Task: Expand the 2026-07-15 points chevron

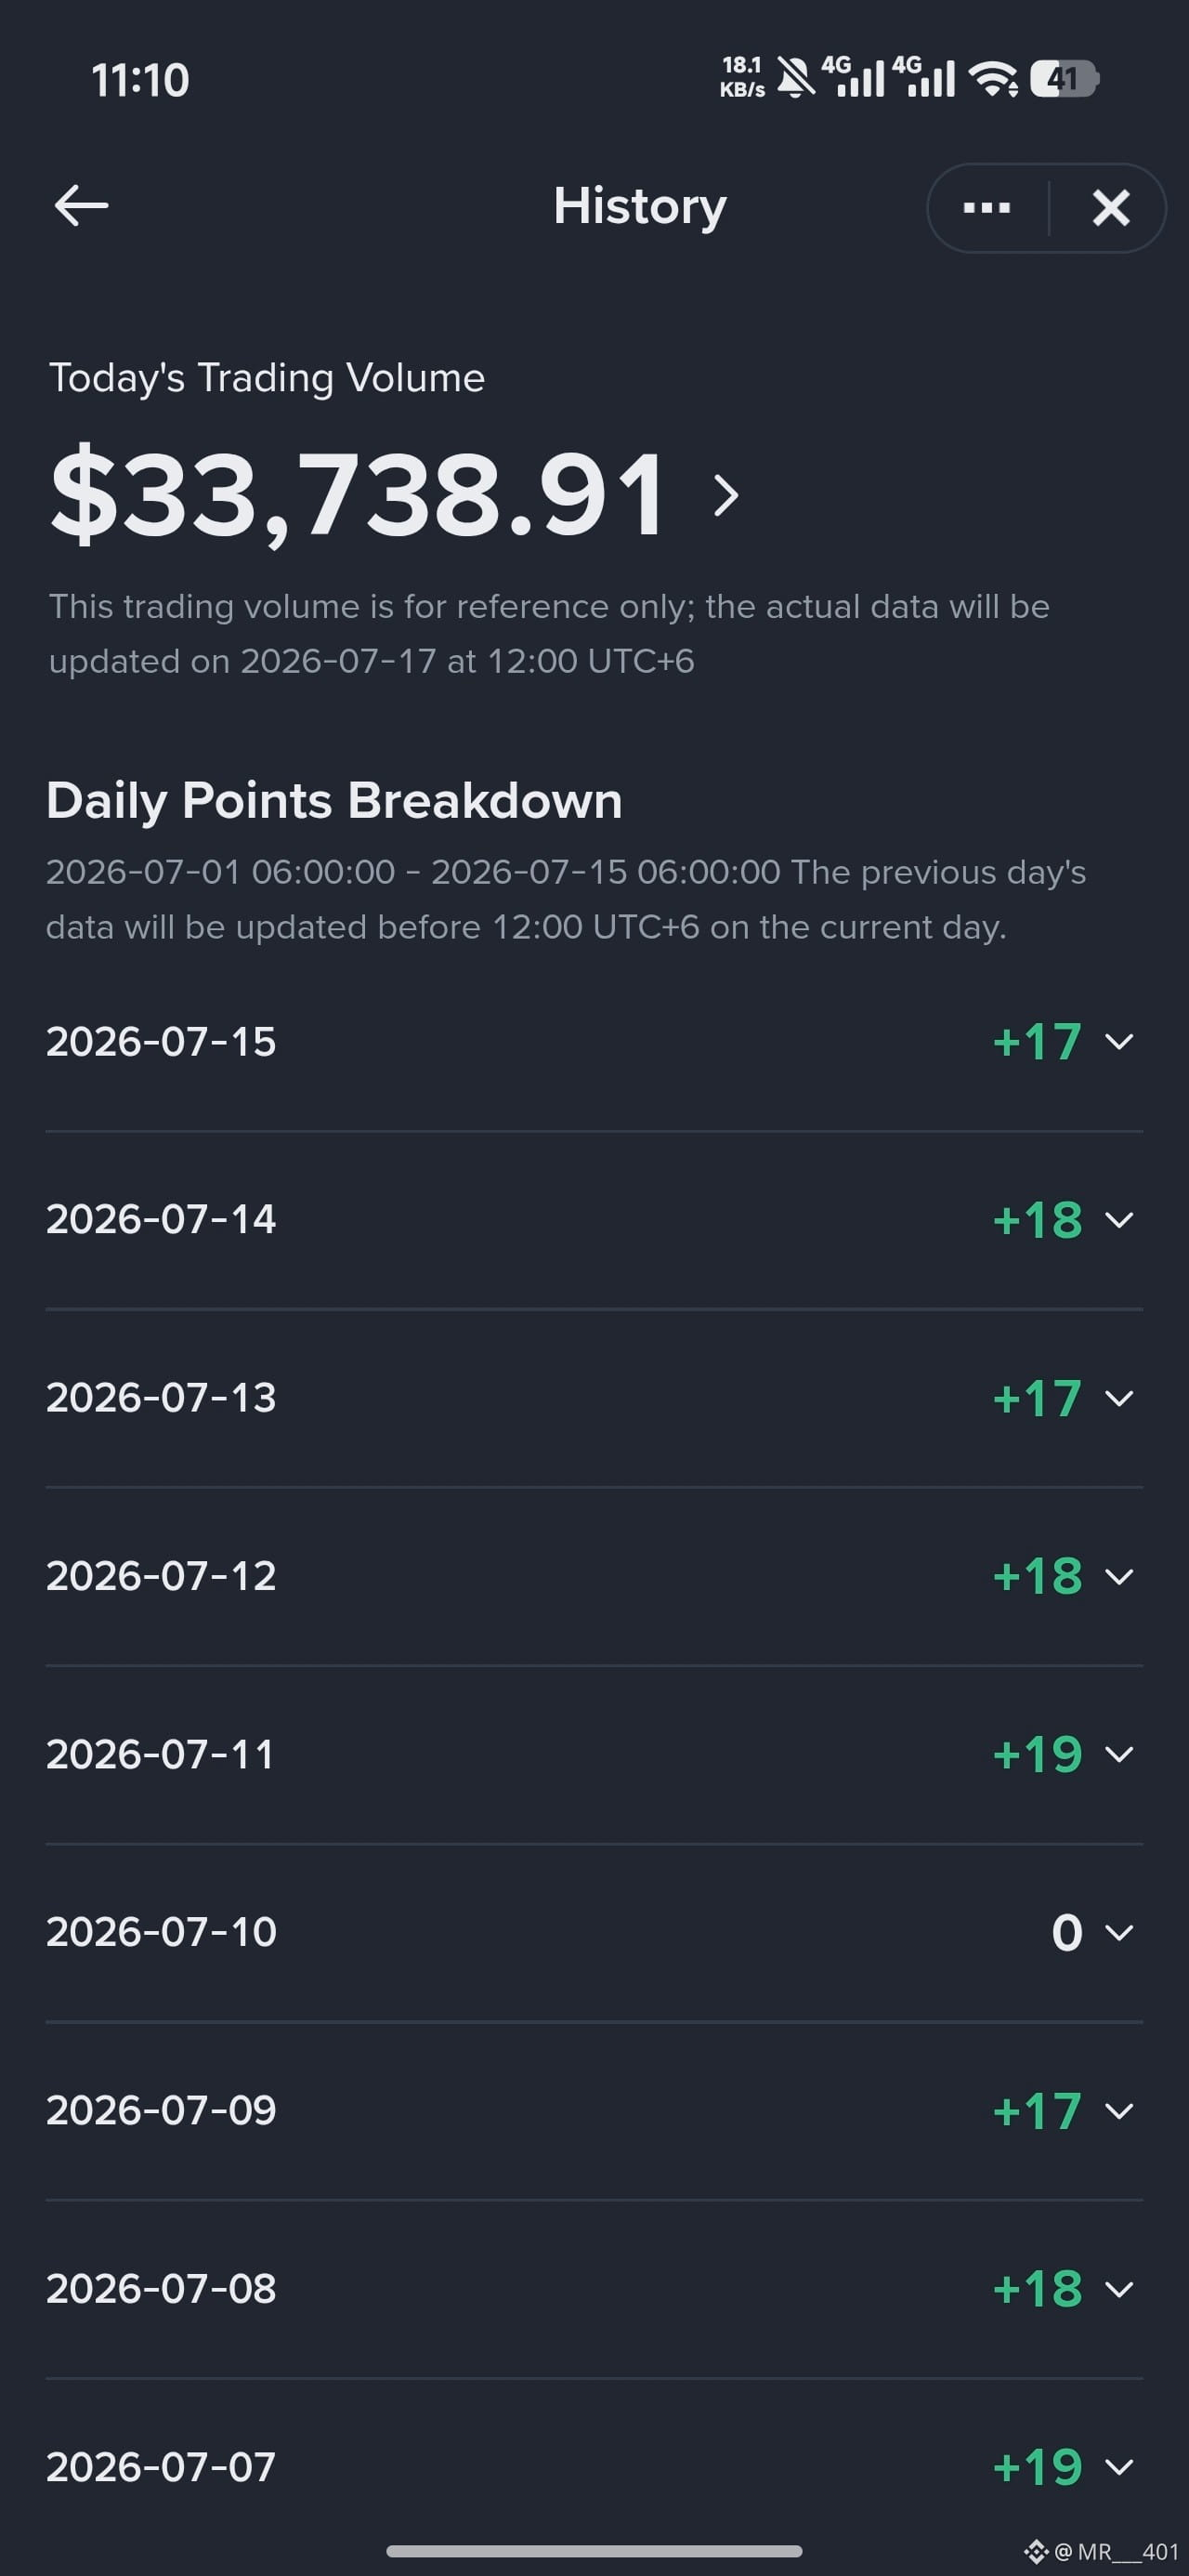Action: tap(1119, 1042)
